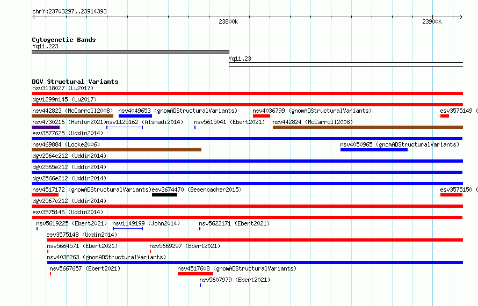Click nsv4517172 gnomAD variant label
Screen dimensions: 478x306
pyautogui.click(x=91, y=190)
